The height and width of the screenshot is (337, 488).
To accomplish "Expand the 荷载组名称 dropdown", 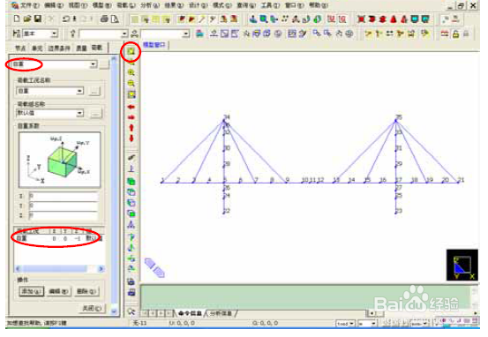I will coord(80,113).
